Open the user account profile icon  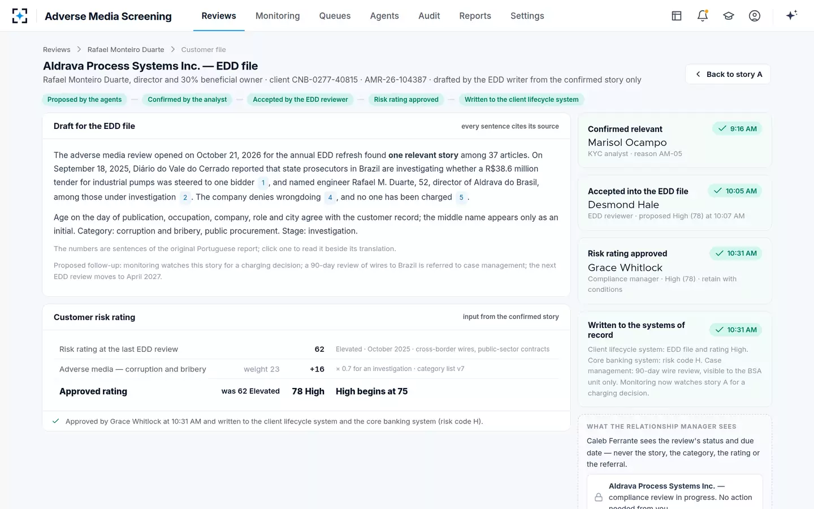[755, 16]
